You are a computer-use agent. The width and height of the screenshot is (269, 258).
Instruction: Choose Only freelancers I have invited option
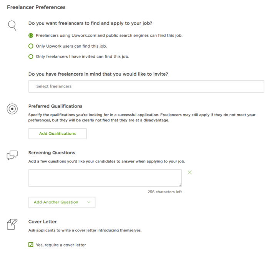[31, 56]
